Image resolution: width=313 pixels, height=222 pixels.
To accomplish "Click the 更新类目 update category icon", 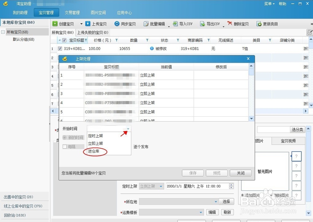I will pos(259,23).
